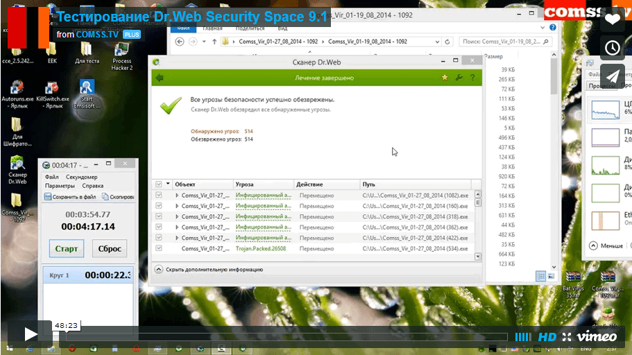Enter fullscreen with the player expand icon
Image resolution: width=632 pixels, height=355 pixels.
tap(567, 337)
